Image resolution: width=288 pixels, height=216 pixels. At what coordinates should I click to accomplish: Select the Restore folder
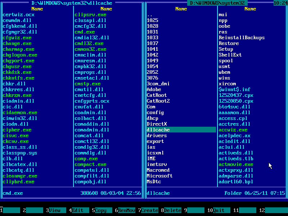(229, 43)
